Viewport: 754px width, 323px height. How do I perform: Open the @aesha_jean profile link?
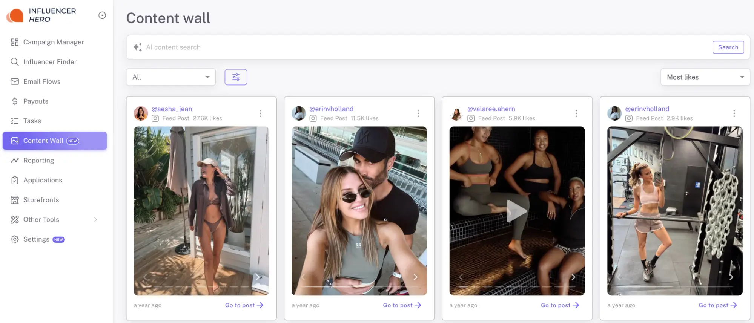pos(172,109)
